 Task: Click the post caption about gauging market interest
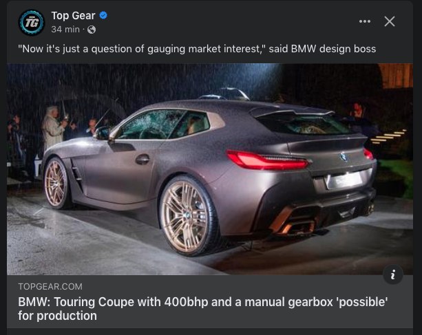197,49
